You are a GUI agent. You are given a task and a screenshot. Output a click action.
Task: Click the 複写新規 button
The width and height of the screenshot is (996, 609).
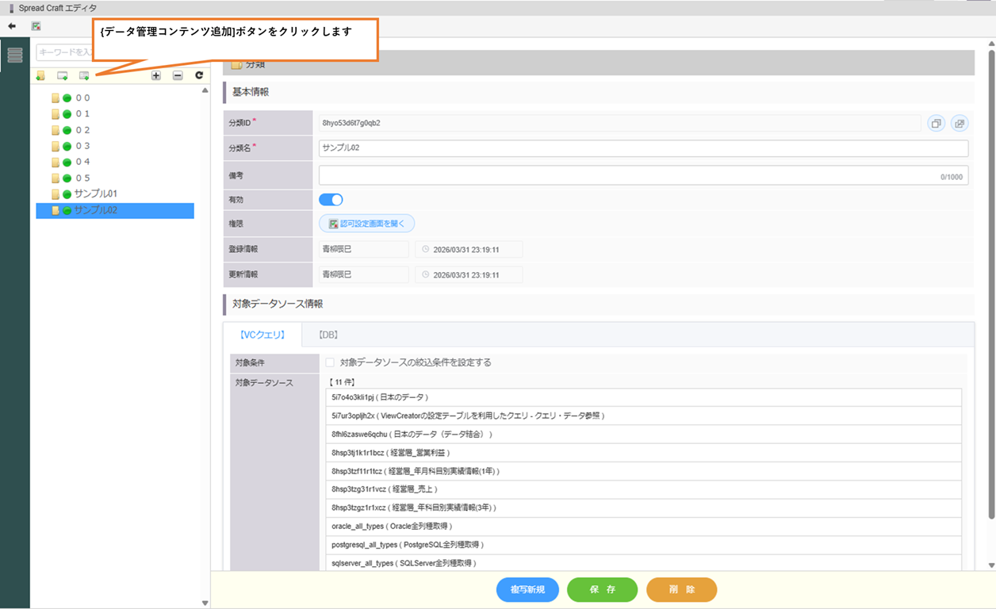point(527,590)
